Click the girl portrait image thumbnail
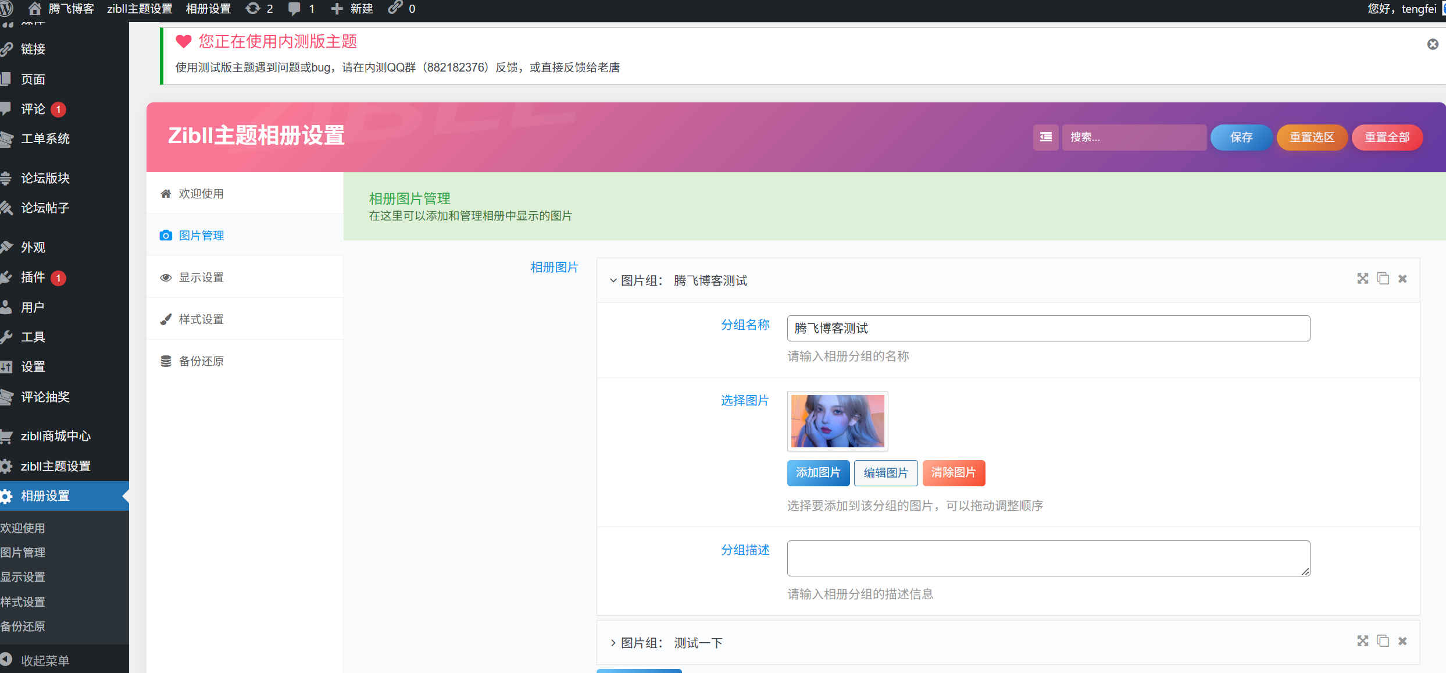The image size is (1446, 673). [x=837, y=421]
